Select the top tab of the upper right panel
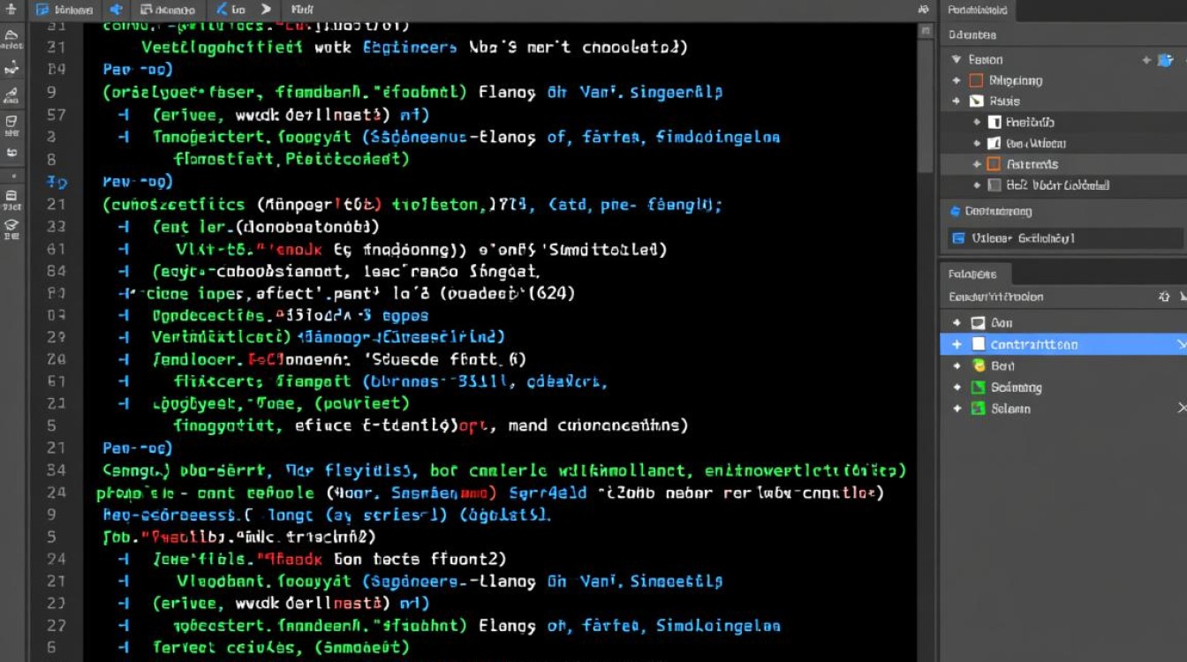1187x662 pixels. point(977,11)
